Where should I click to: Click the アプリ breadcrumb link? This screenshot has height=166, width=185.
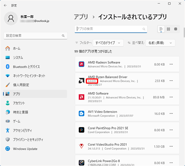[81, 17]
